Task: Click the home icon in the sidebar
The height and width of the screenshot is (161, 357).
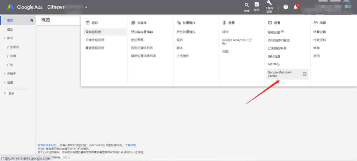Action: (x=32, y=20)
